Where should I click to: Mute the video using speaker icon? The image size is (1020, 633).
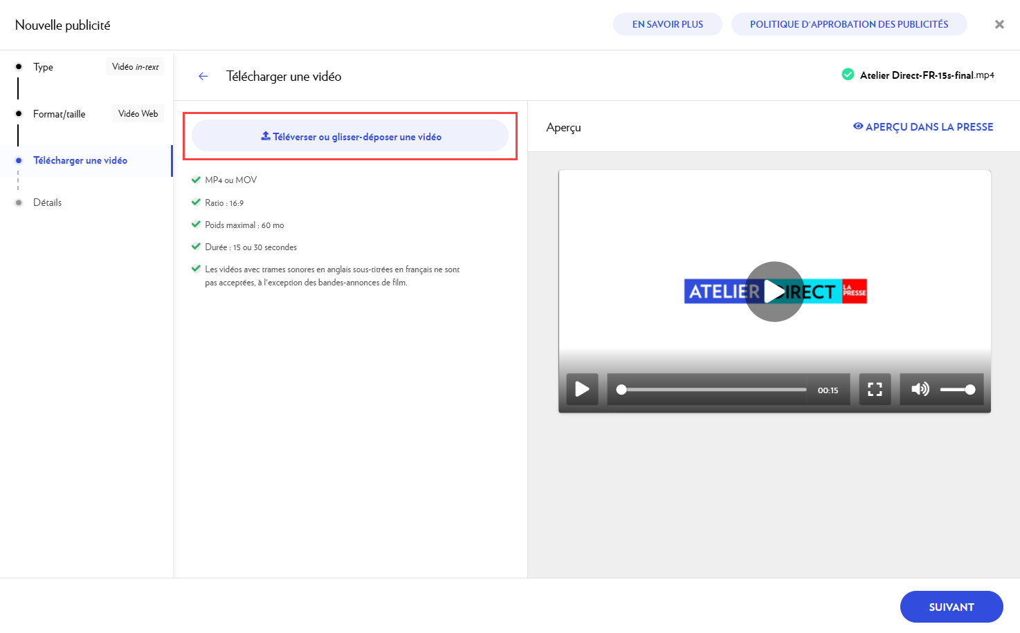pyautogui.click(x=920, y=389)
